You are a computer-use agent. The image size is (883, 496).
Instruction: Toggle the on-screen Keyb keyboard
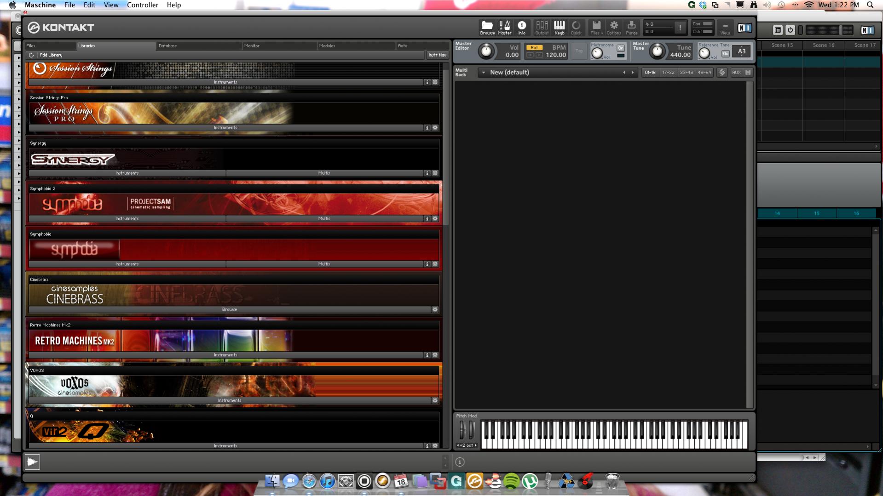560,28
